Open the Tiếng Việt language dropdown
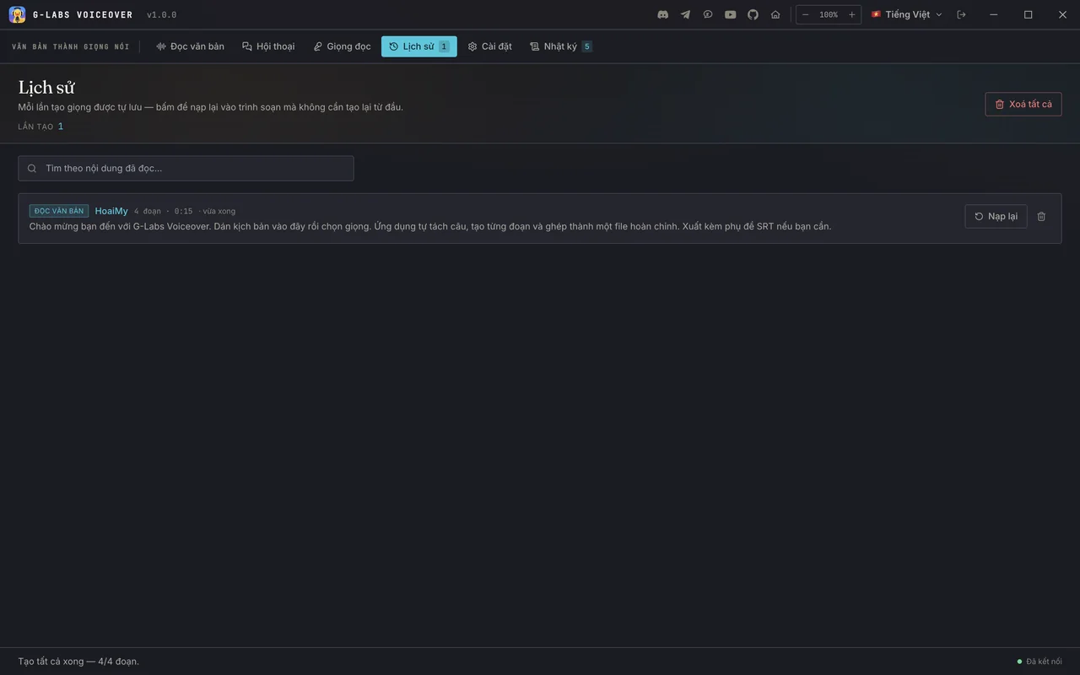Screen dimensions: 1080x675 click(x=907, y=14)
